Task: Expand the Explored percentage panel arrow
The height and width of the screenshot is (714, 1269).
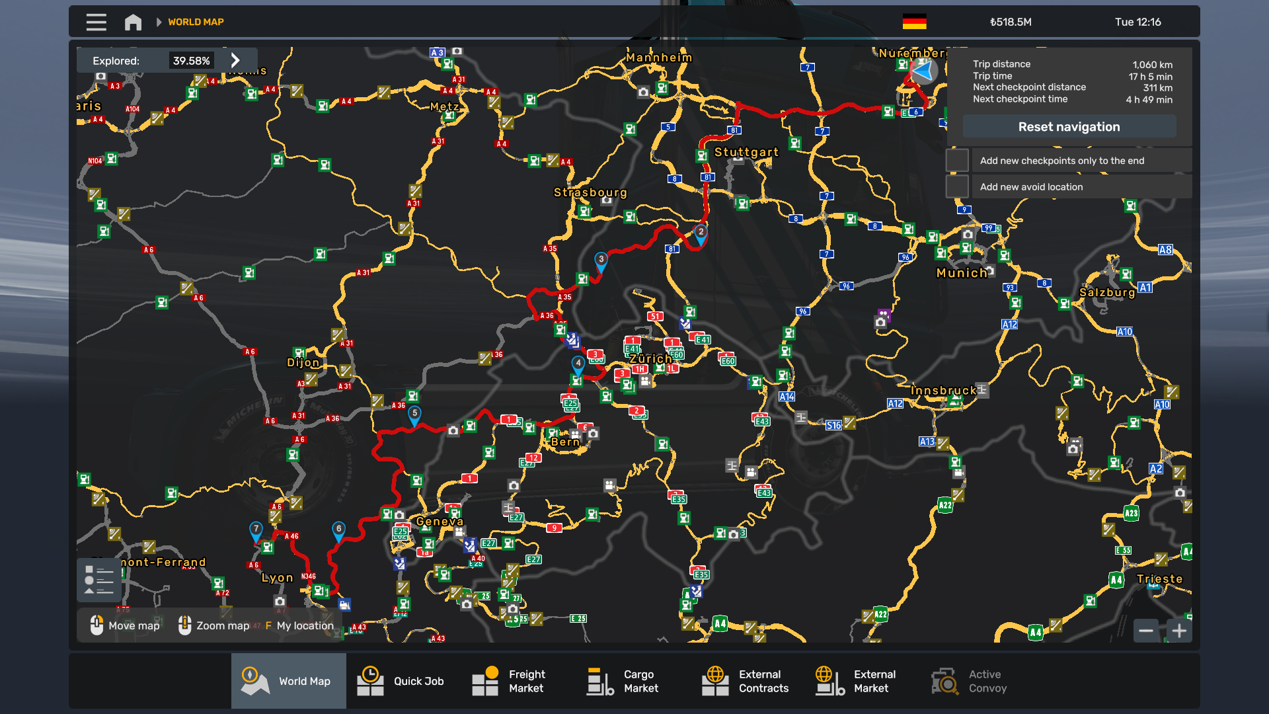Action: click(x=235, y=60)
